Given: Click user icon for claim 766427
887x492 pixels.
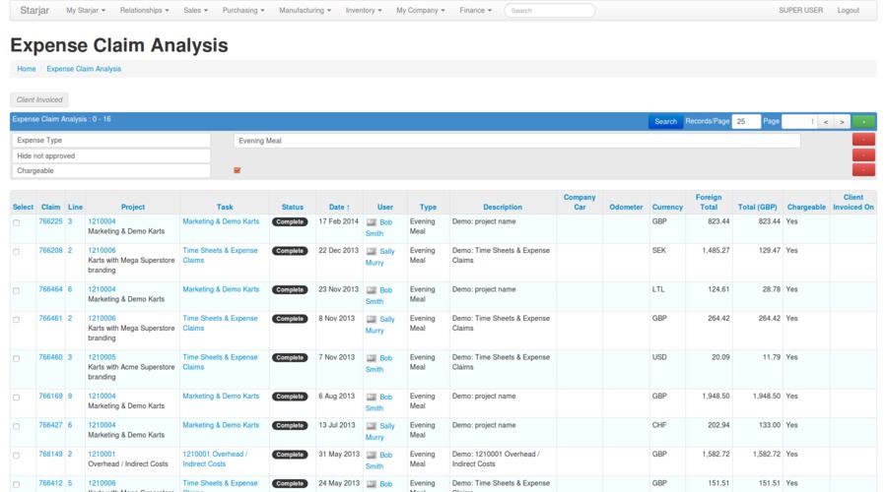Looking at the screenshot, I should click(372, 426).
